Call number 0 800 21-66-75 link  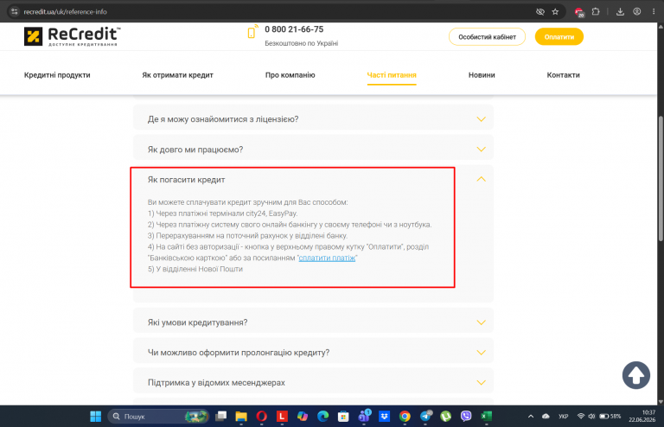click(294, 29)
